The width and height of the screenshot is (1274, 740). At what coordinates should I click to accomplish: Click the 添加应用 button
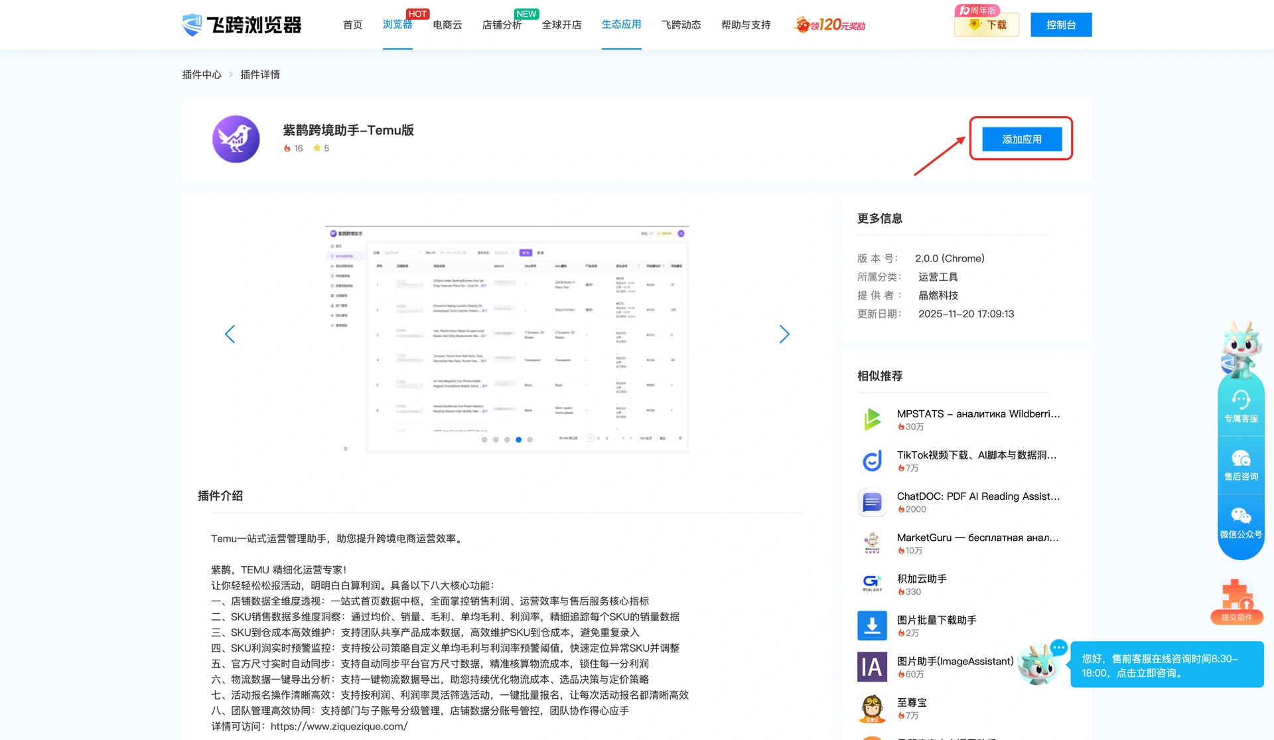click(1022, 139)
